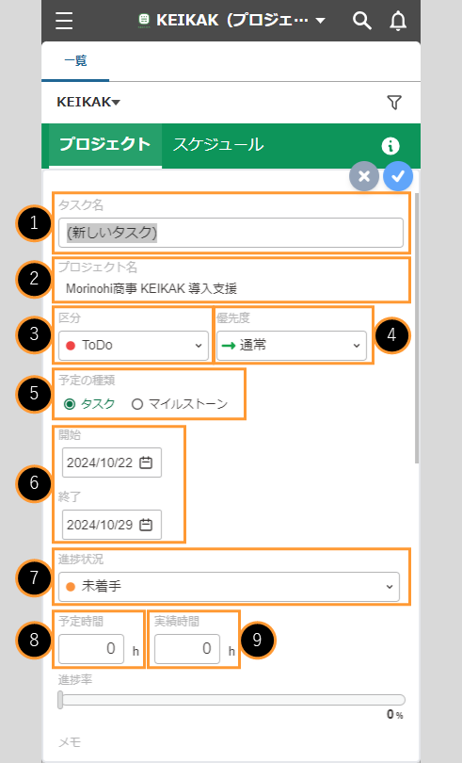
Task: Open the filter funnel icon
Action: 394,102
